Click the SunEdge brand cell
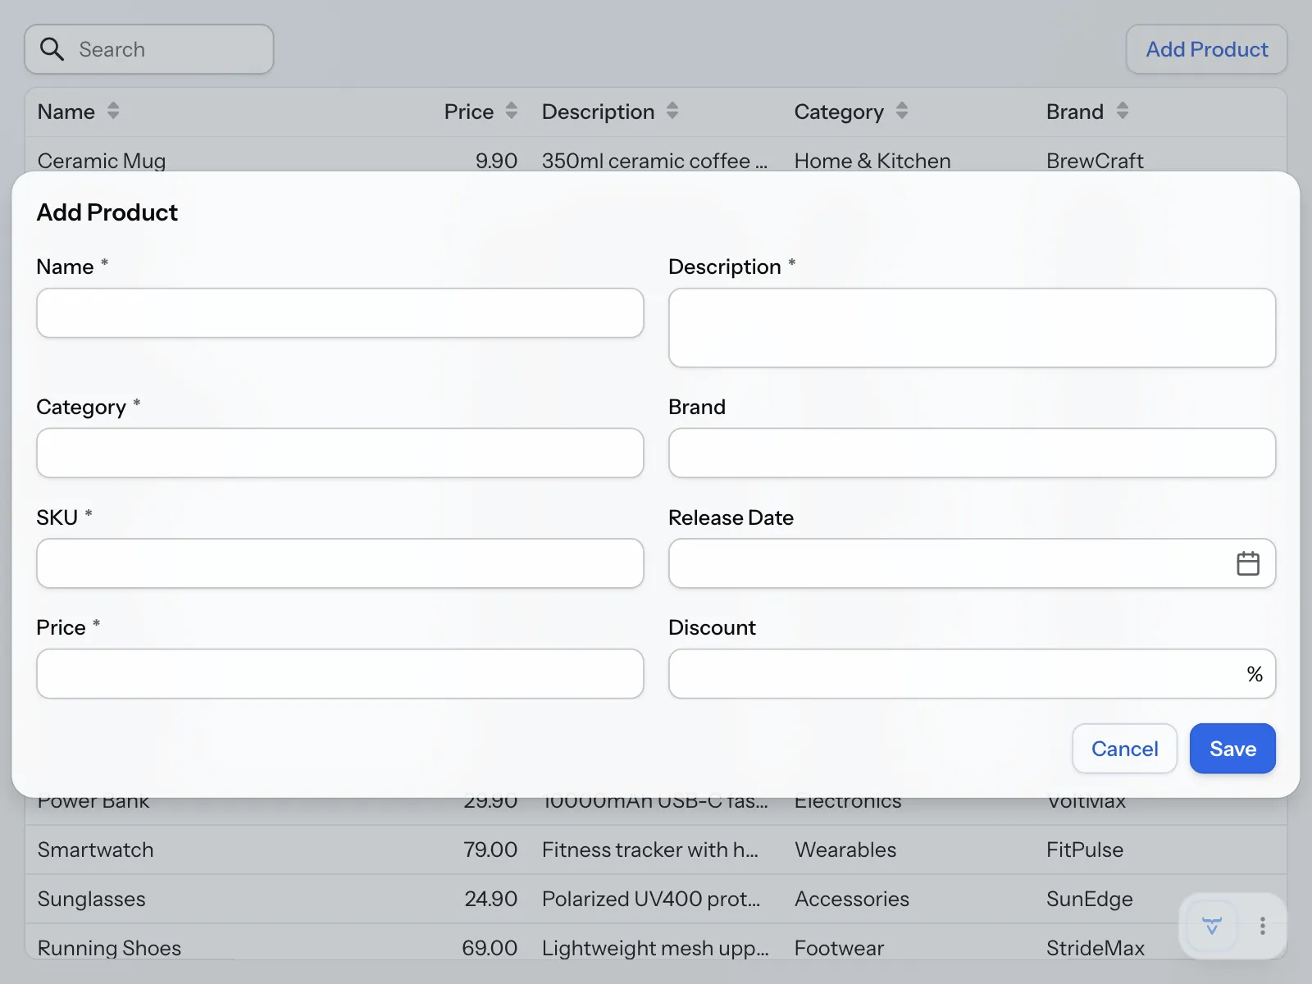The image size is (1312, 984). pos(1090,899)
